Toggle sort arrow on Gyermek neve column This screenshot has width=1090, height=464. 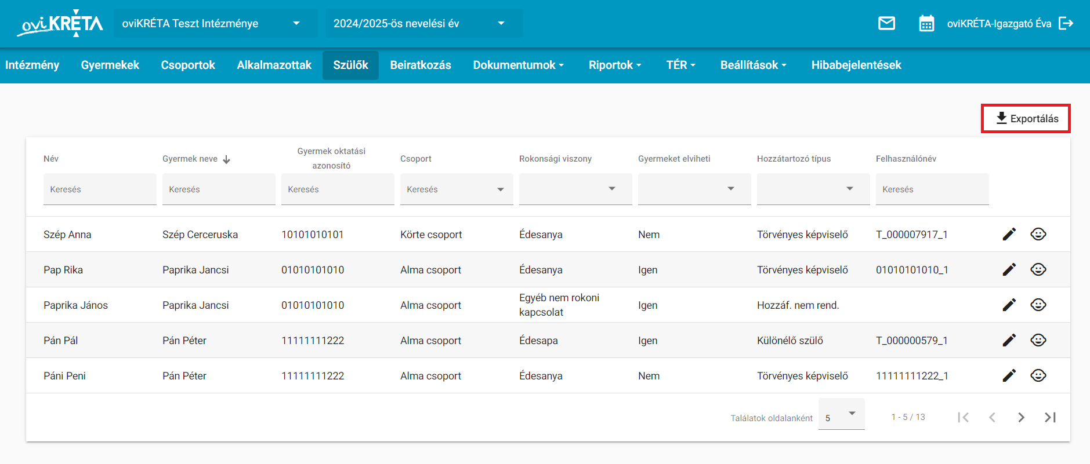(x=226, y=159)
